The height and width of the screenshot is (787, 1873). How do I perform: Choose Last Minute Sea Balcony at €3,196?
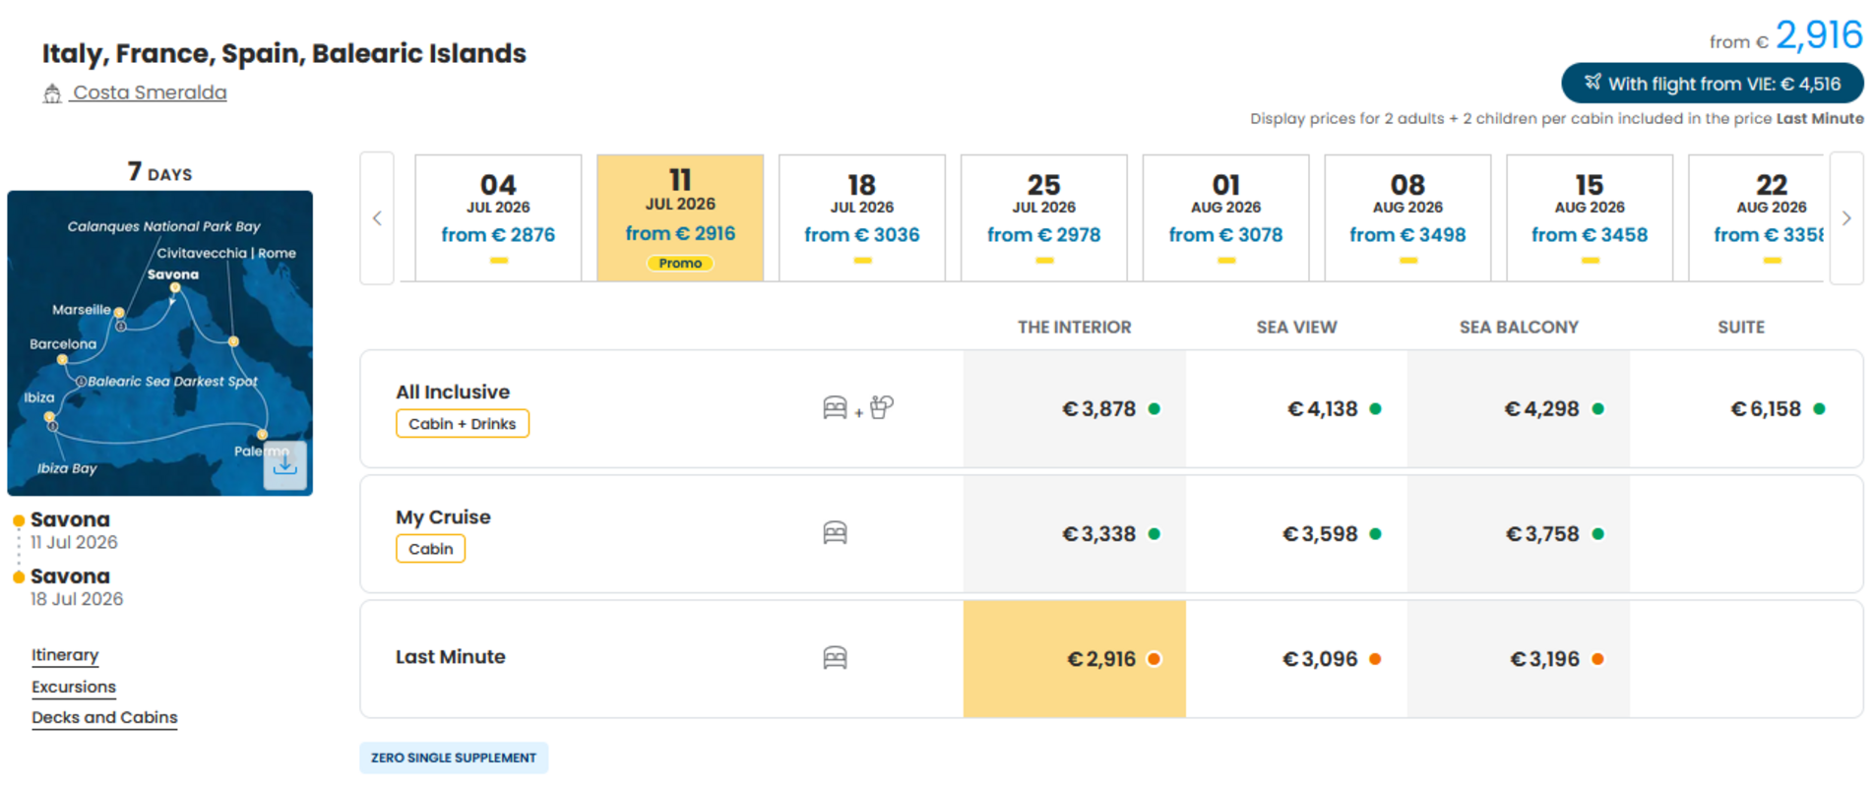(1519, 659)
